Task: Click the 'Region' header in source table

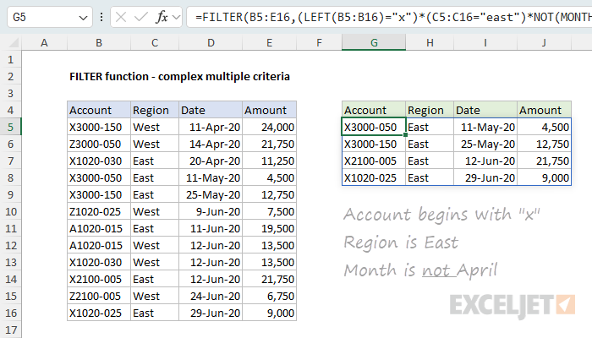Action: (155, 110)
